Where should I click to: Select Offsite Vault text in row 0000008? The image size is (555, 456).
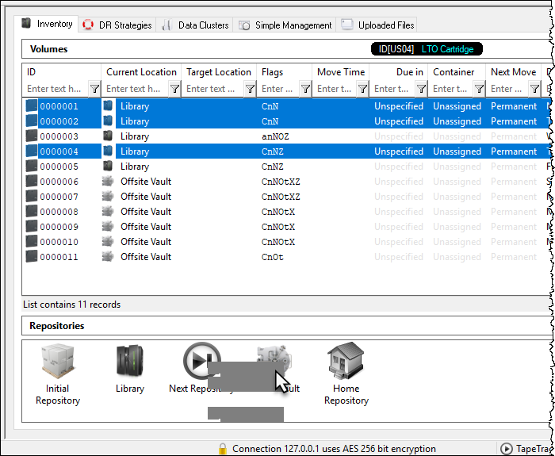tap(146, 212)
